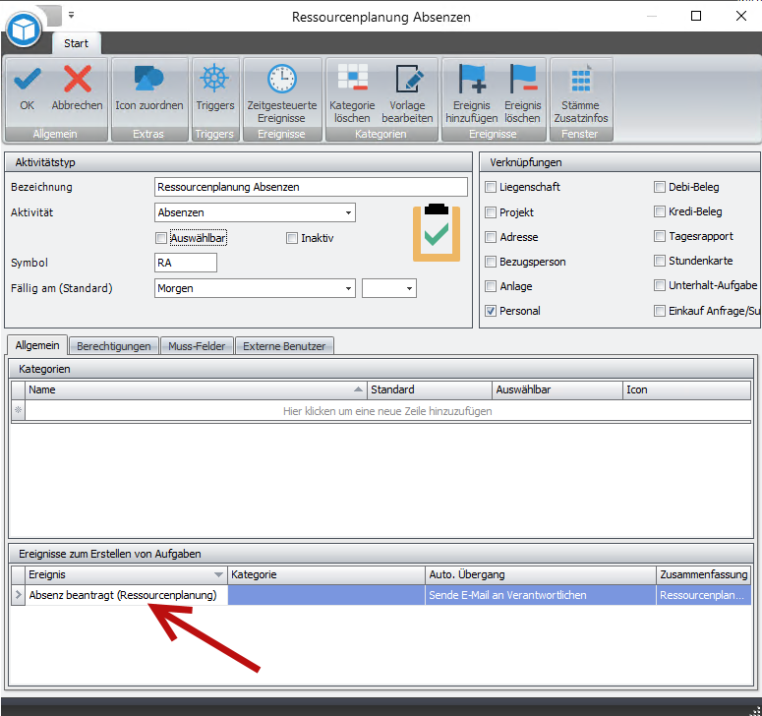Close the Ressourcenplanung Absenzen window
This screenshot has height=716, width=762.
point(741,16)
